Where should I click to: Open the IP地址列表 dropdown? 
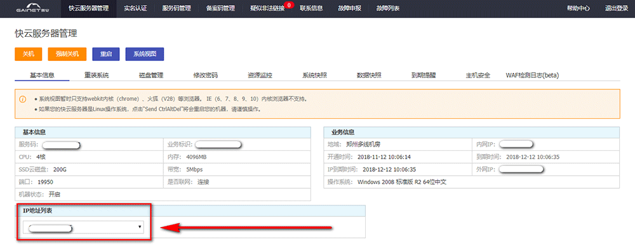click(x=83, y=227)
